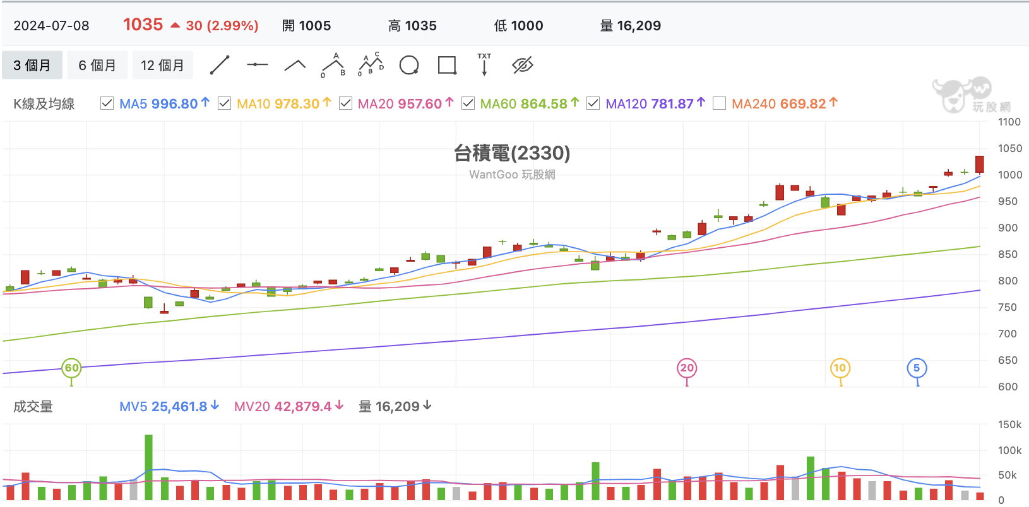The image size is (1029, 507).
Task: Toggle the MA120 checkbox off
Action: [x=593, y=103]
